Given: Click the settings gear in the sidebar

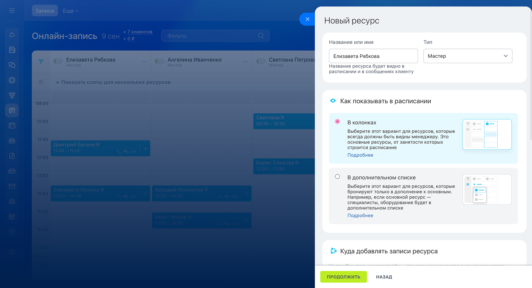Looking at the screenshot, I should tap(12, 252).
